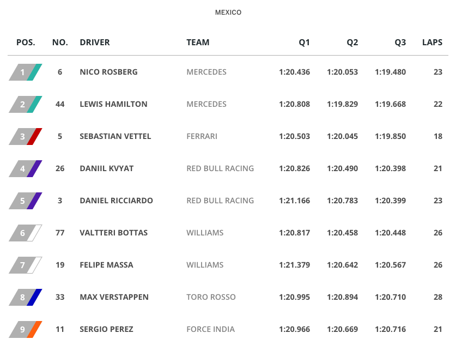Click the red Ferrari position 3 badge
The image size is (468, 345).
(26, 136)
